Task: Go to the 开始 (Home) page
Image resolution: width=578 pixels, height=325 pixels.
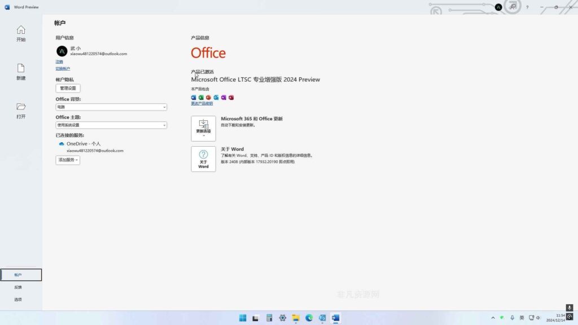Action: 21,33
